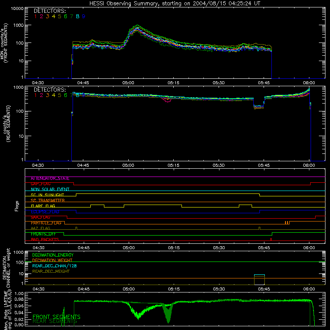330x330 pixels.
Task: Select red detector 1 in rear-segments legend
Action: 35,95
